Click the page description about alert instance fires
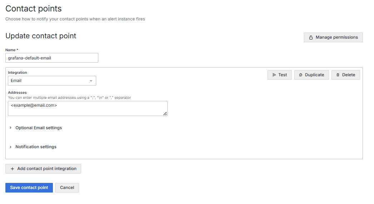The width and height of the screenshot is (374, 204). (75, 19)
